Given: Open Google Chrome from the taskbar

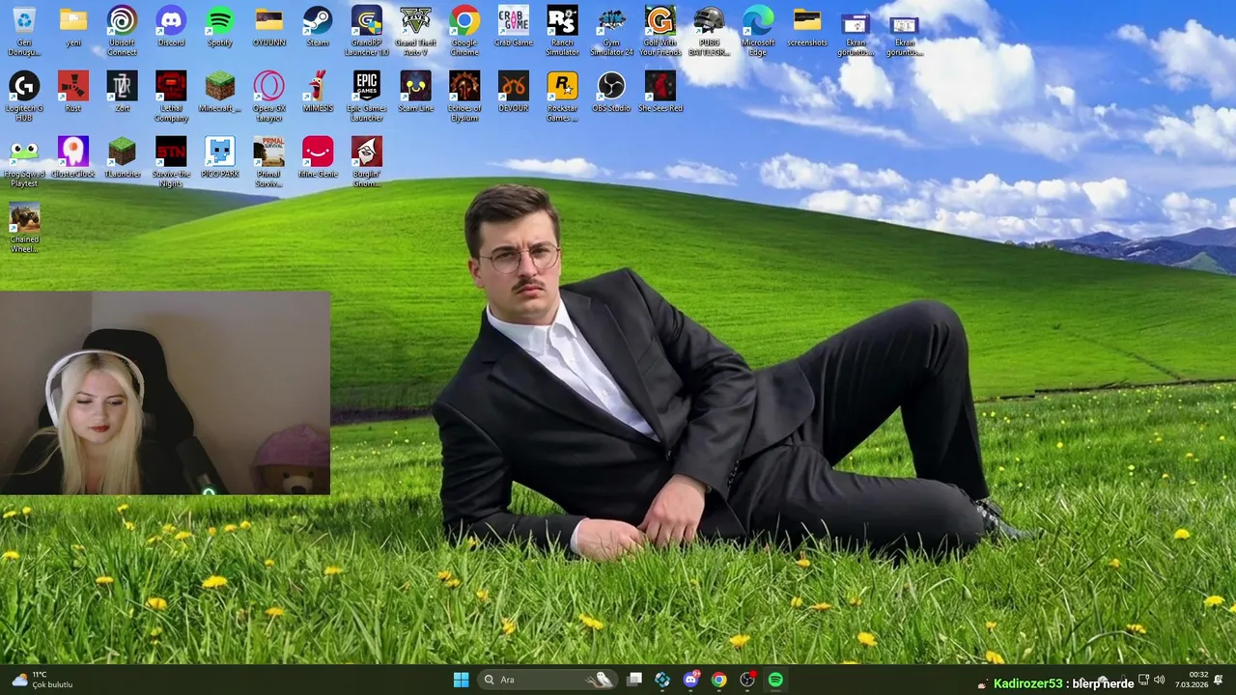Looking at the screenshot, I should tap(718, 680).
